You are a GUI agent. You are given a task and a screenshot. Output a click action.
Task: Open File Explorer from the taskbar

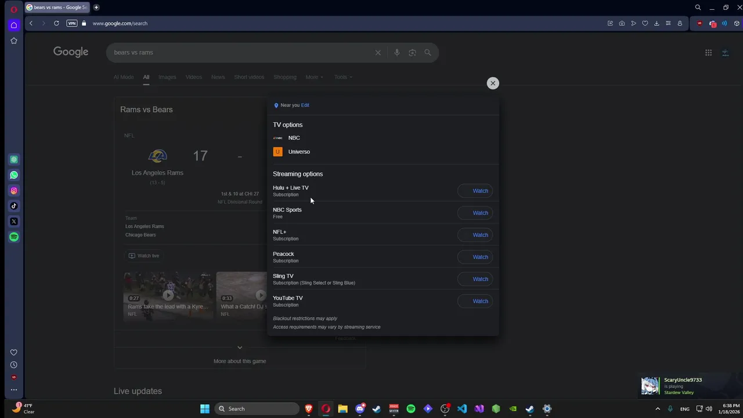pyautogui.click(x=342, y=409)
